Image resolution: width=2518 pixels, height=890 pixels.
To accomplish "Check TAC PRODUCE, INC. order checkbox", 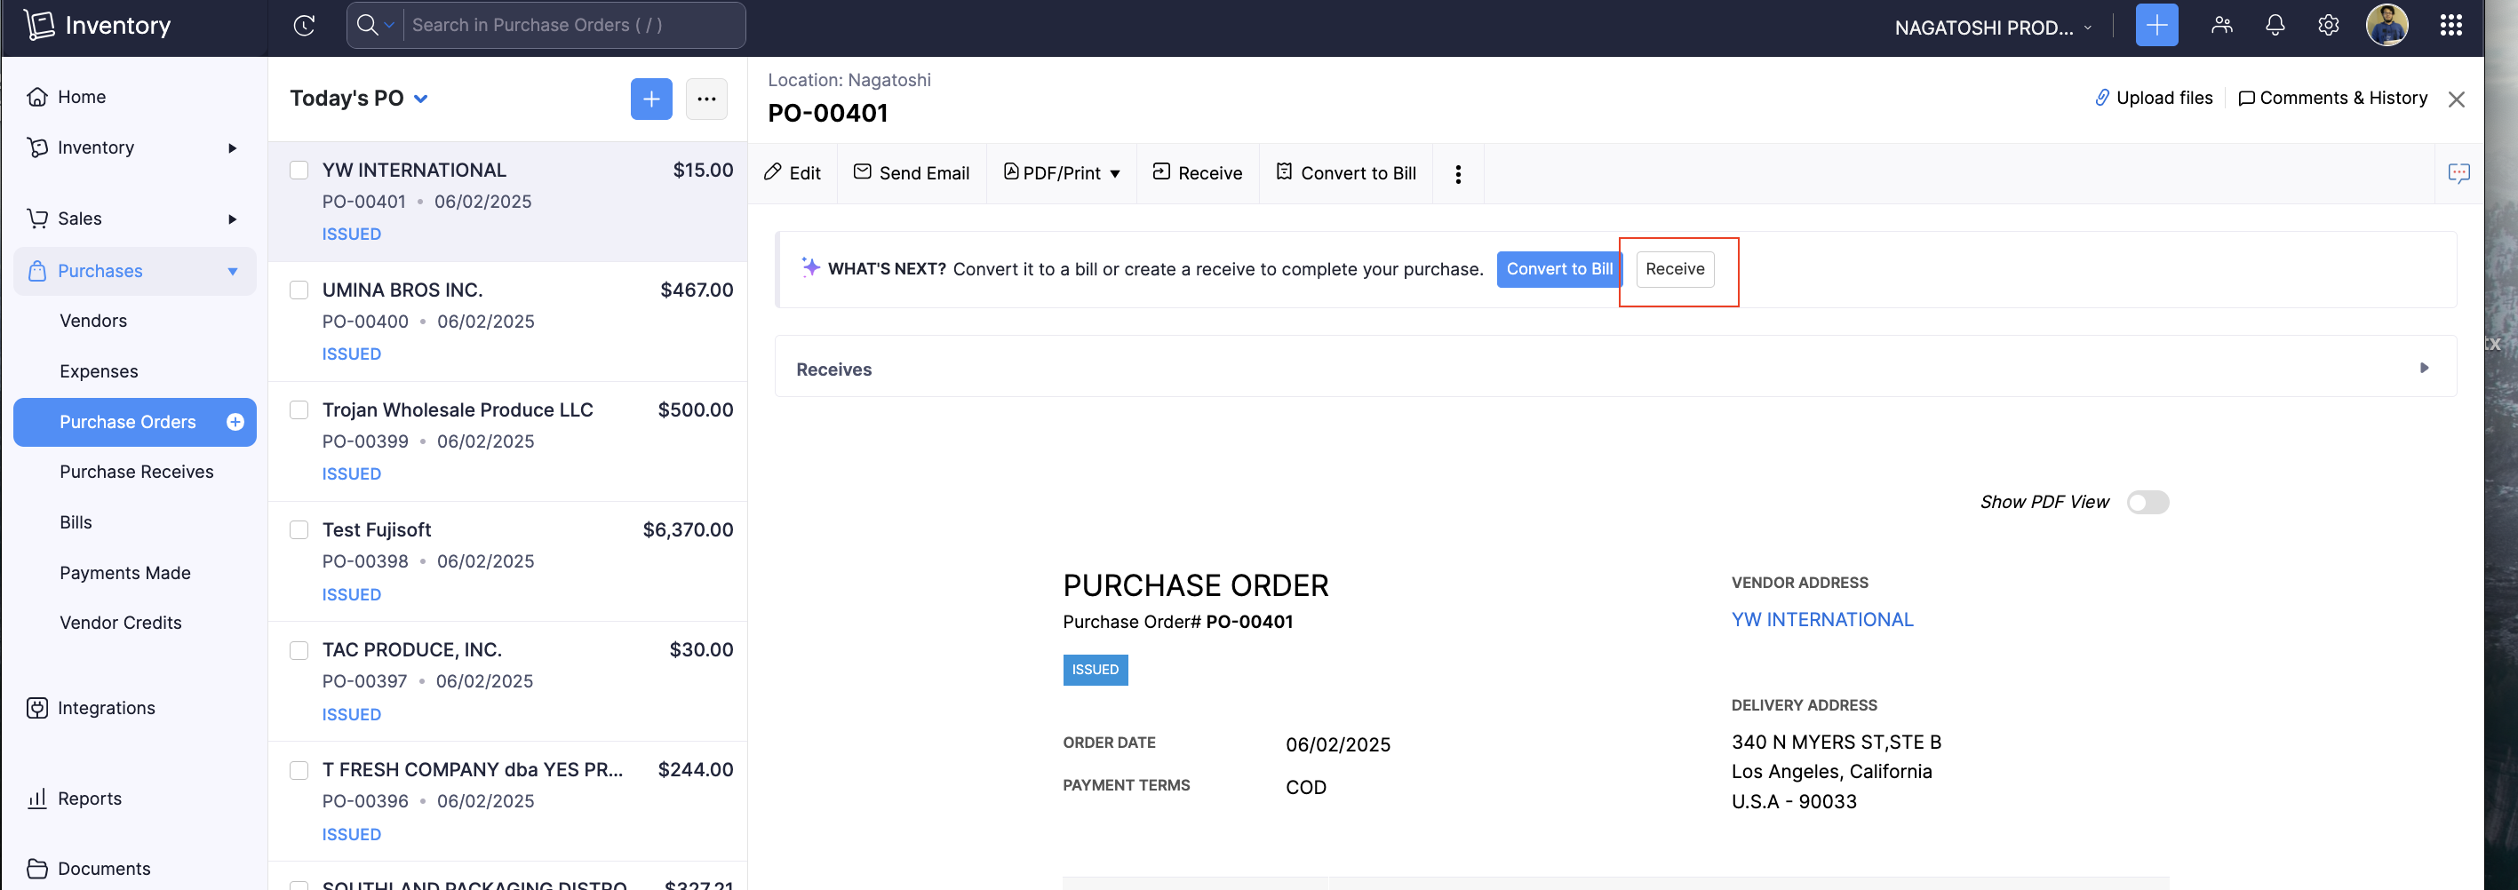I will point(299,651).
